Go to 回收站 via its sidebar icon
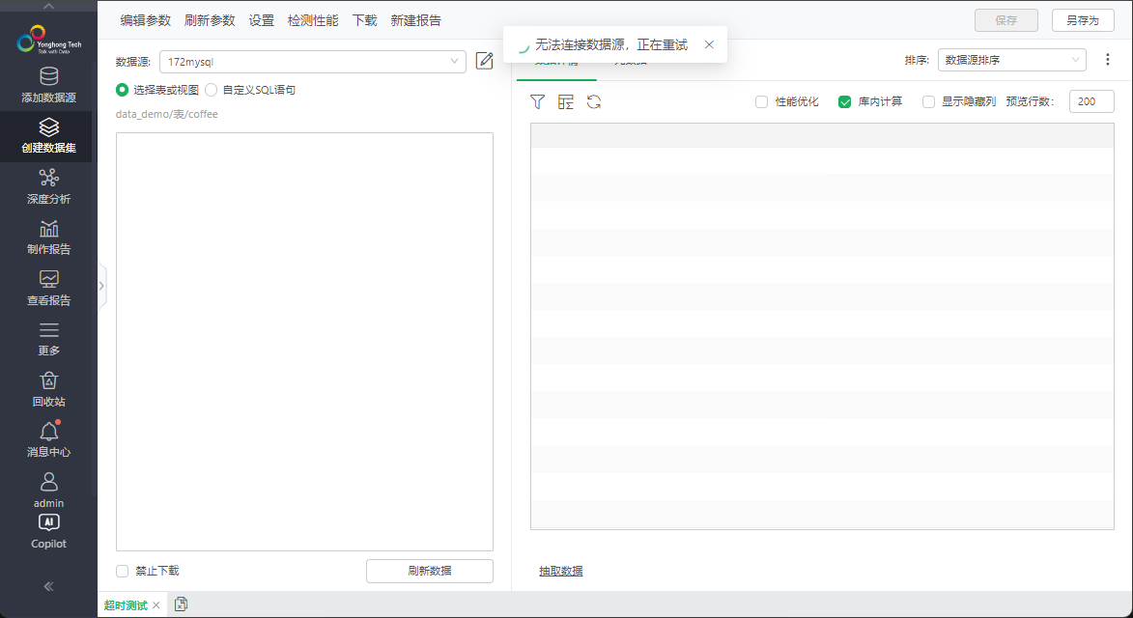The height and width of the screenshot is (618, 1133). (x=48, y=386)
